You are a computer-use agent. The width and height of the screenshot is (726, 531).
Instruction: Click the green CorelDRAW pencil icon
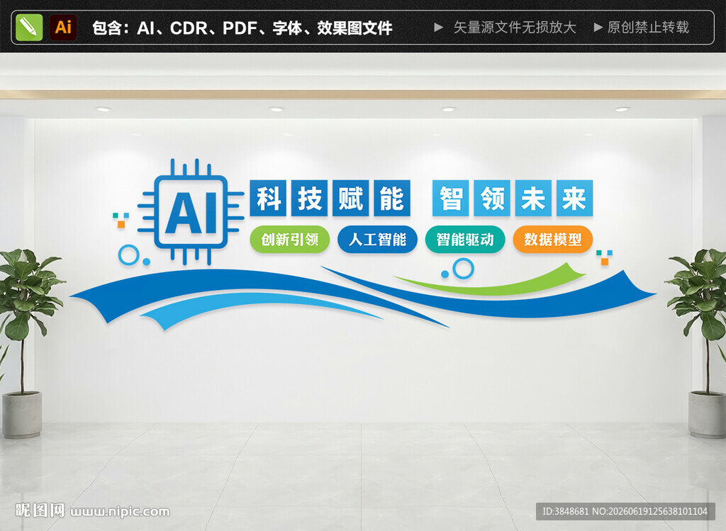coord(28,28)
